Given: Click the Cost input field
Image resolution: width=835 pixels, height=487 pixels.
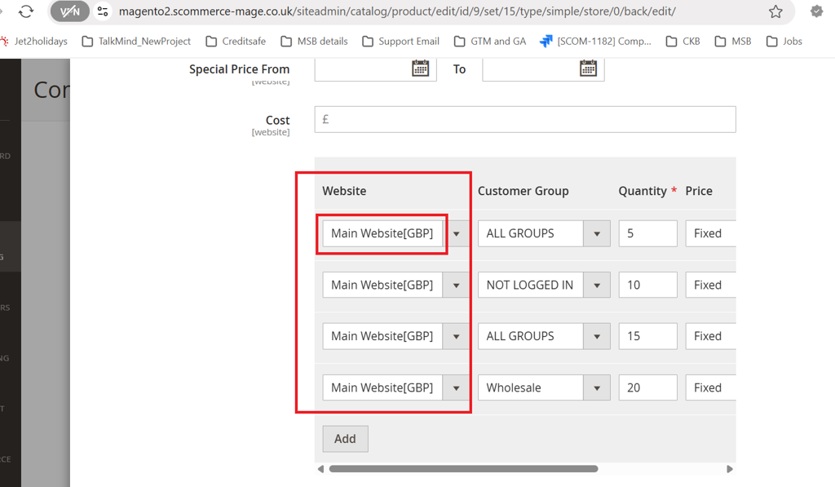Looking at the screenshot, I should pyautogui.click(x=525, y=119).
